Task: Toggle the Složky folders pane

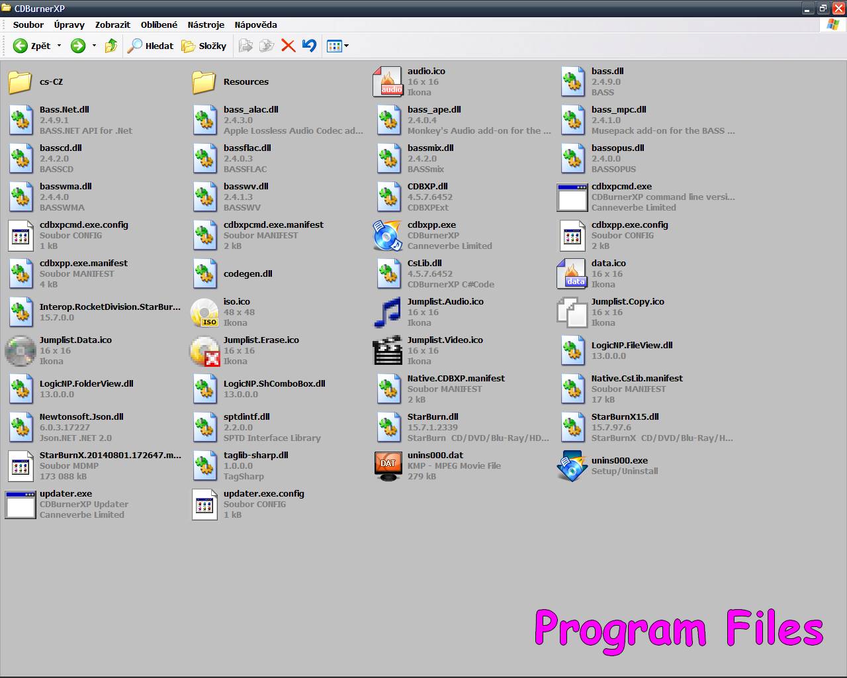Action: (204, 46)
